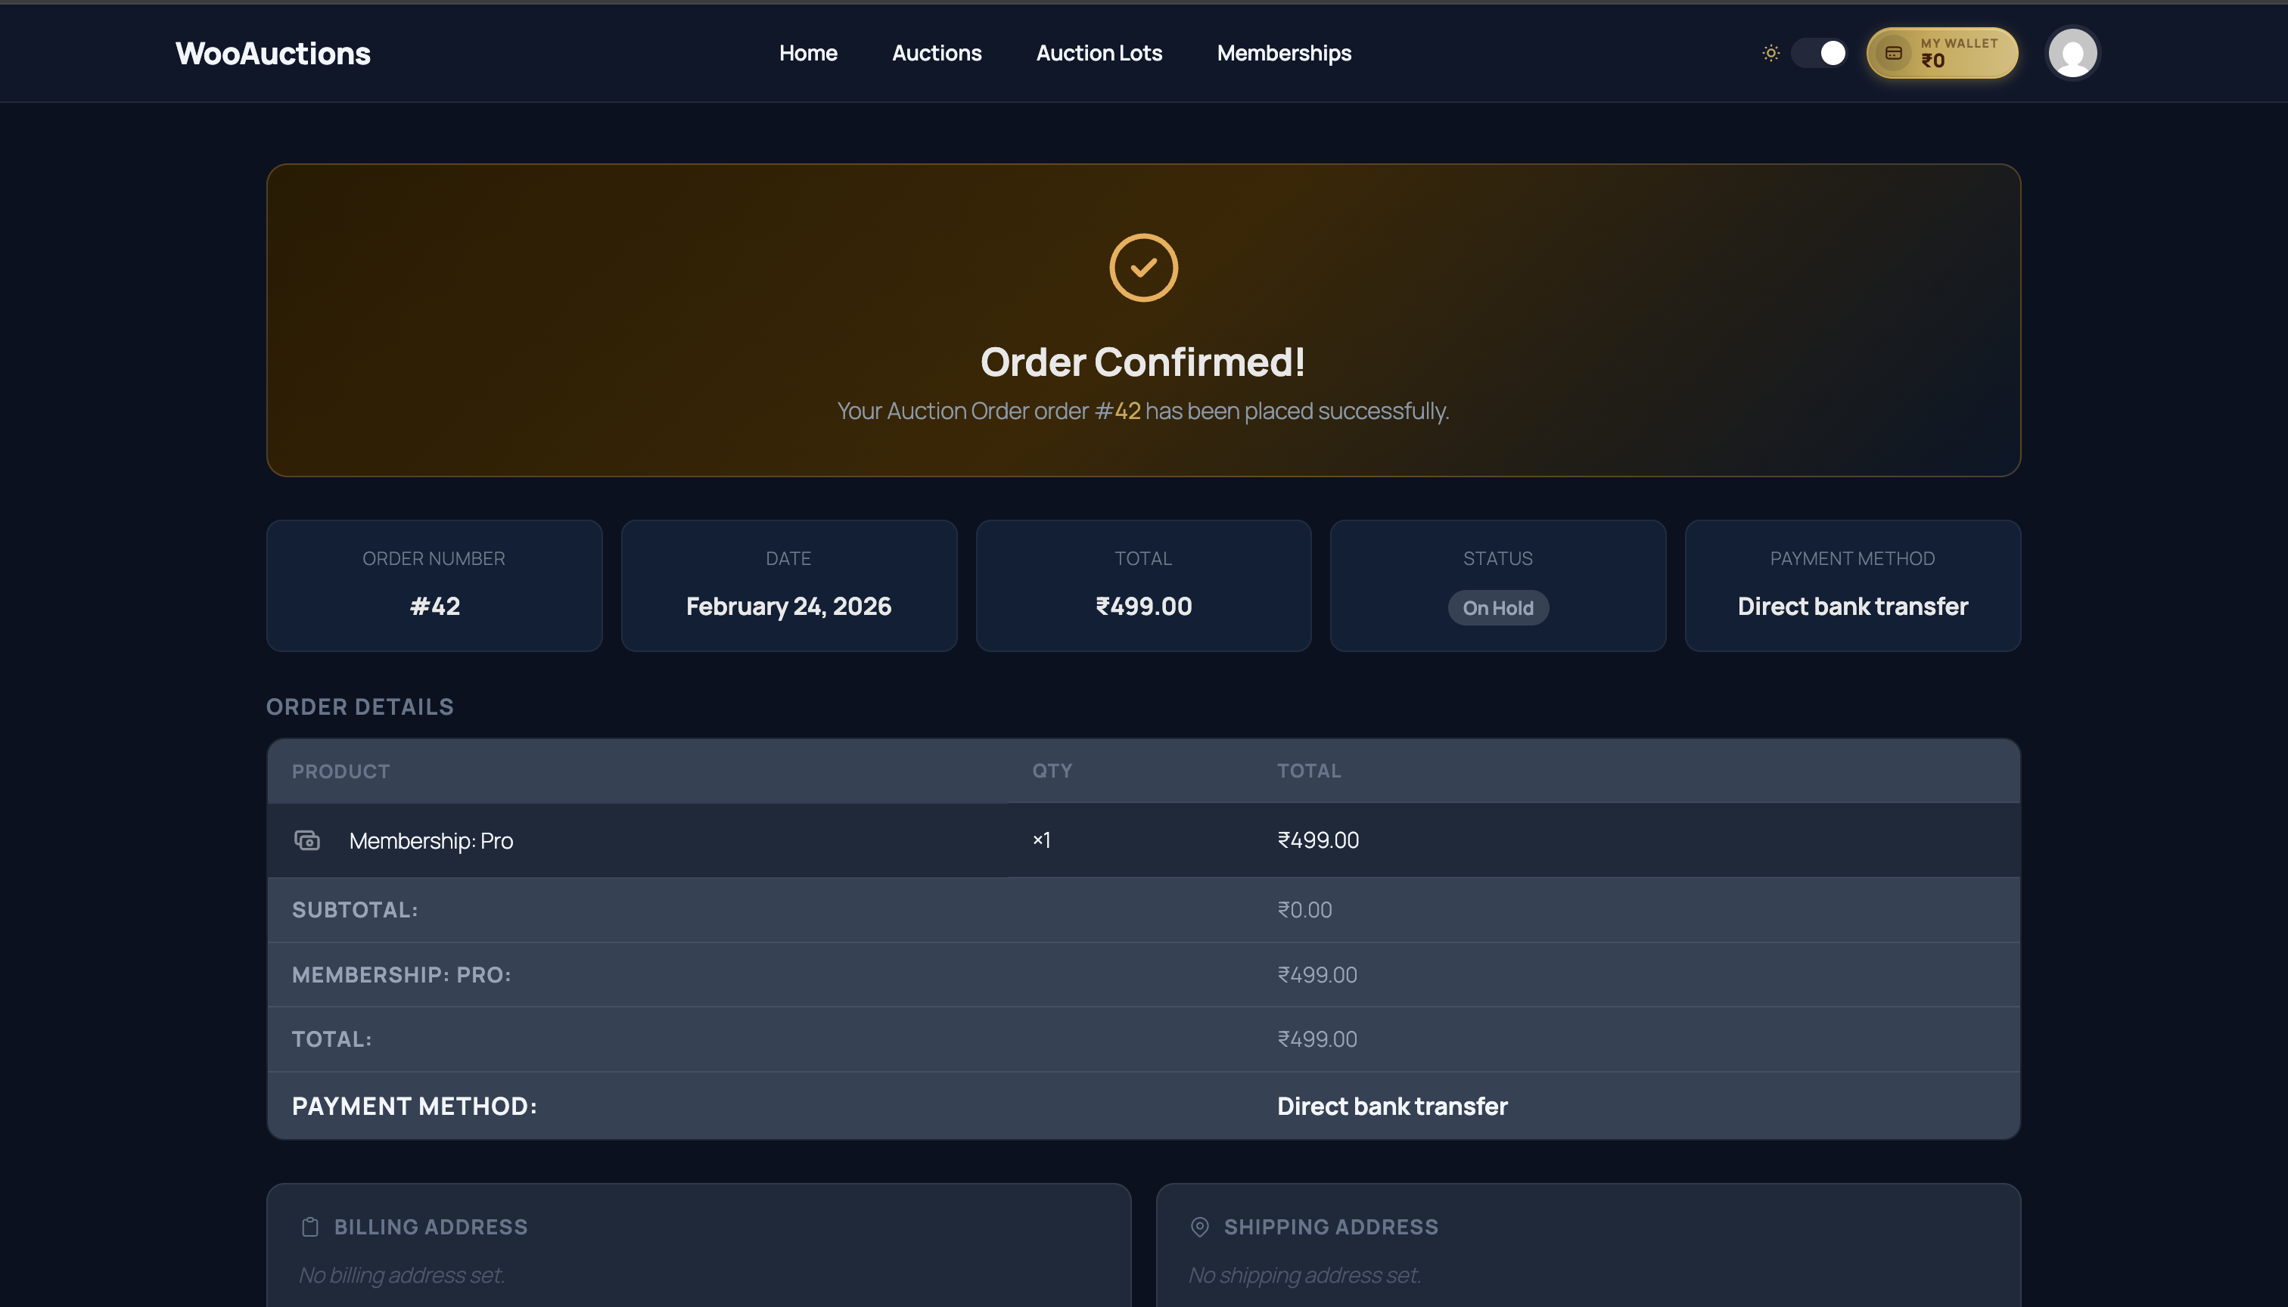Viewport: 2288px width, 1307px height.
Task: Click the orange checkmark confirmation icon
Action: (1143, 266)
